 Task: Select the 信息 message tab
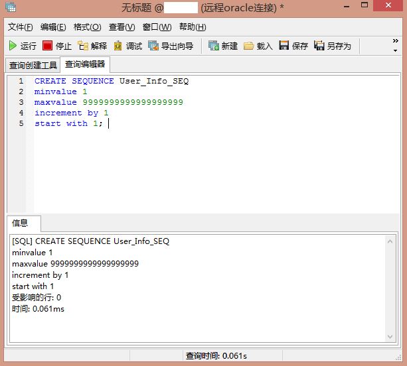[24, 223]
